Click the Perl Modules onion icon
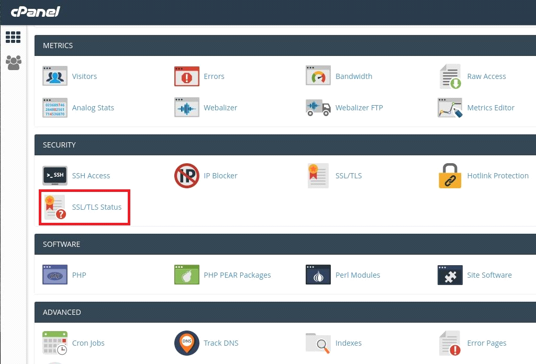The width and height of the screenshot is (536, 364). click(x=318, y=275)
